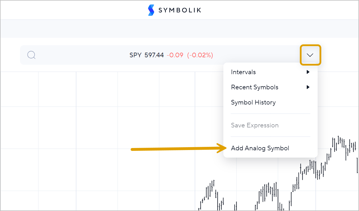Click the 597.44 last price
Image resolution: width=359 pixels, height=211 pixels.
pyautogui.click(x=154, y=55)
